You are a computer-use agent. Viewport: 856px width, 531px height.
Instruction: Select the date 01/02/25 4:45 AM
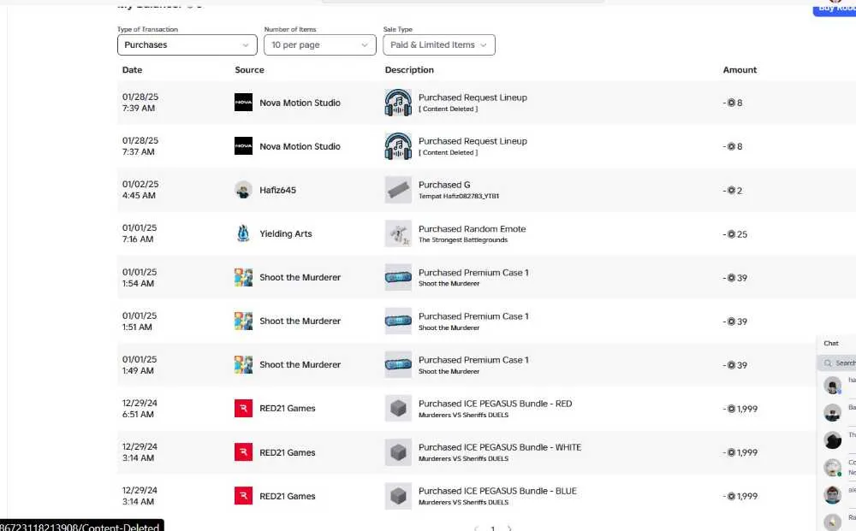tap(140, 190)
